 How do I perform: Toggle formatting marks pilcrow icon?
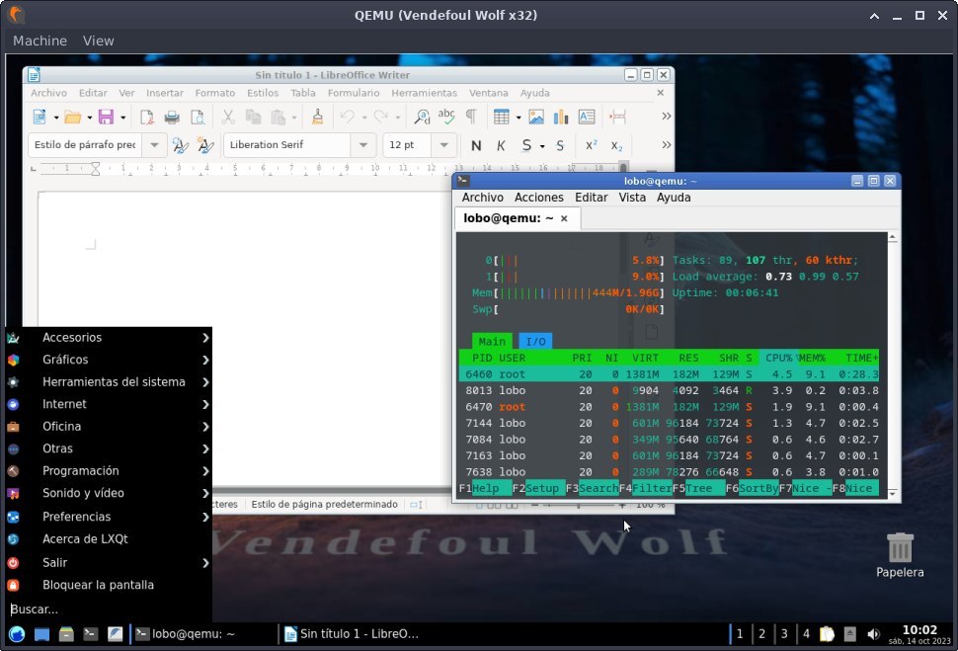coord(471,117)
